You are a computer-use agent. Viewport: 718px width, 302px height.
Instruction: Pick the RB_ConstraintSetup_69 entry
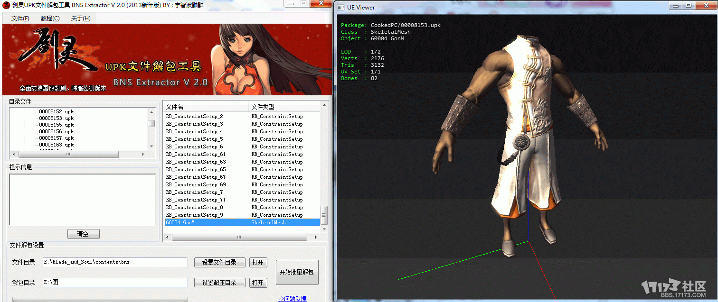[x=242, y=184]
